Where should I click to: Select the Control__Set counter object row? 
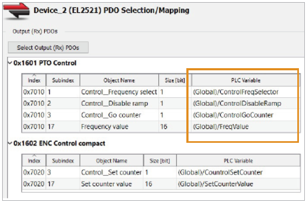pyautogui.click(x=161, y=172)
